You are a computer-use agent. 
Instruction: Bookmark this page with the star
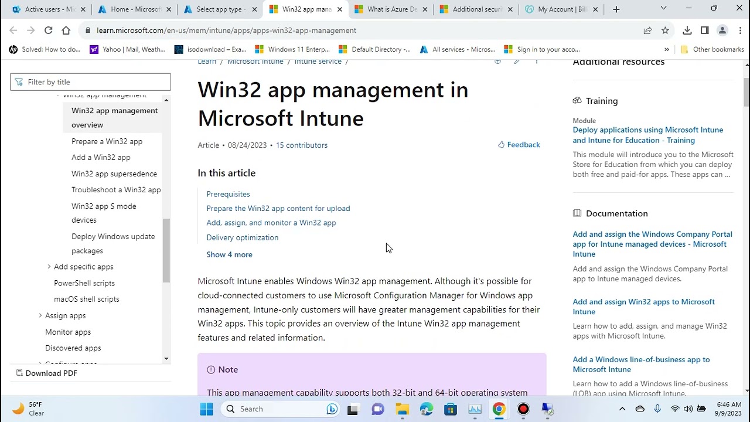(665, 30)
